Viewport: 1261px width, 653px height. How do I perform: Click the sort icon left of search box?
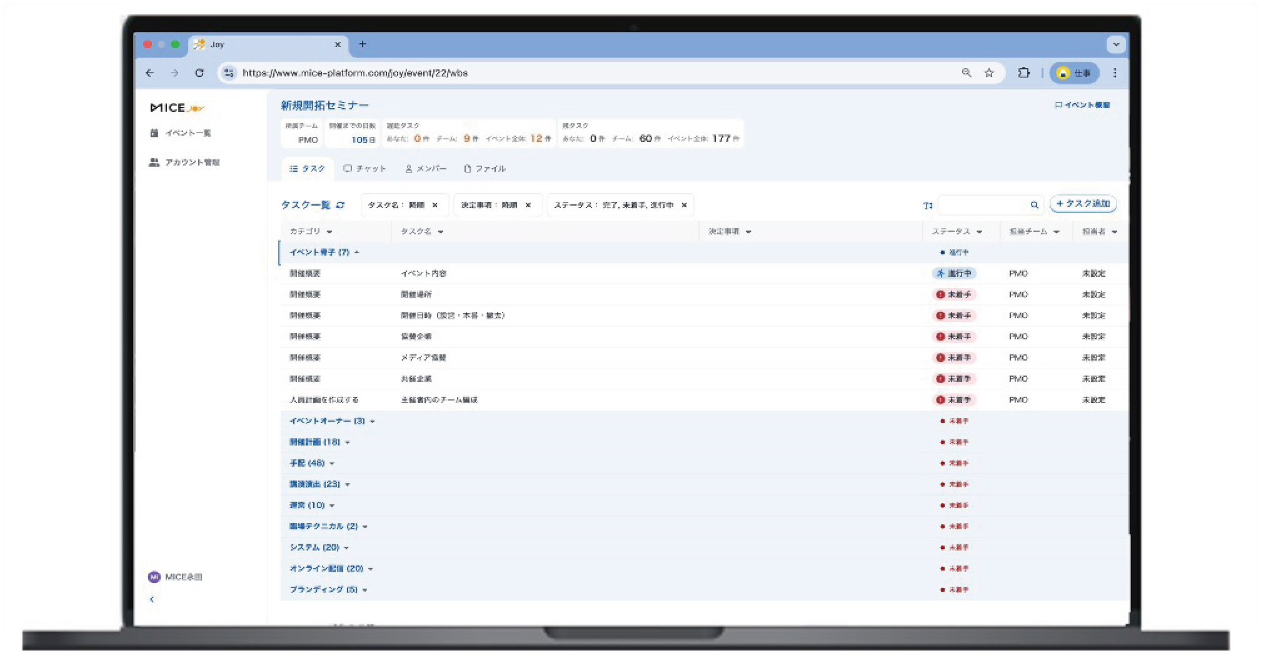pyautogui.click(x=928, y=205)
